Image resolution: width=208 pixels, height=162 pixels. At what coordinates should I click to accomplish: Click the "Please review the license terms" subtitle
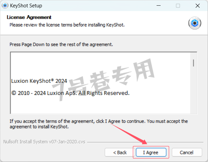(x=67, y=25)
